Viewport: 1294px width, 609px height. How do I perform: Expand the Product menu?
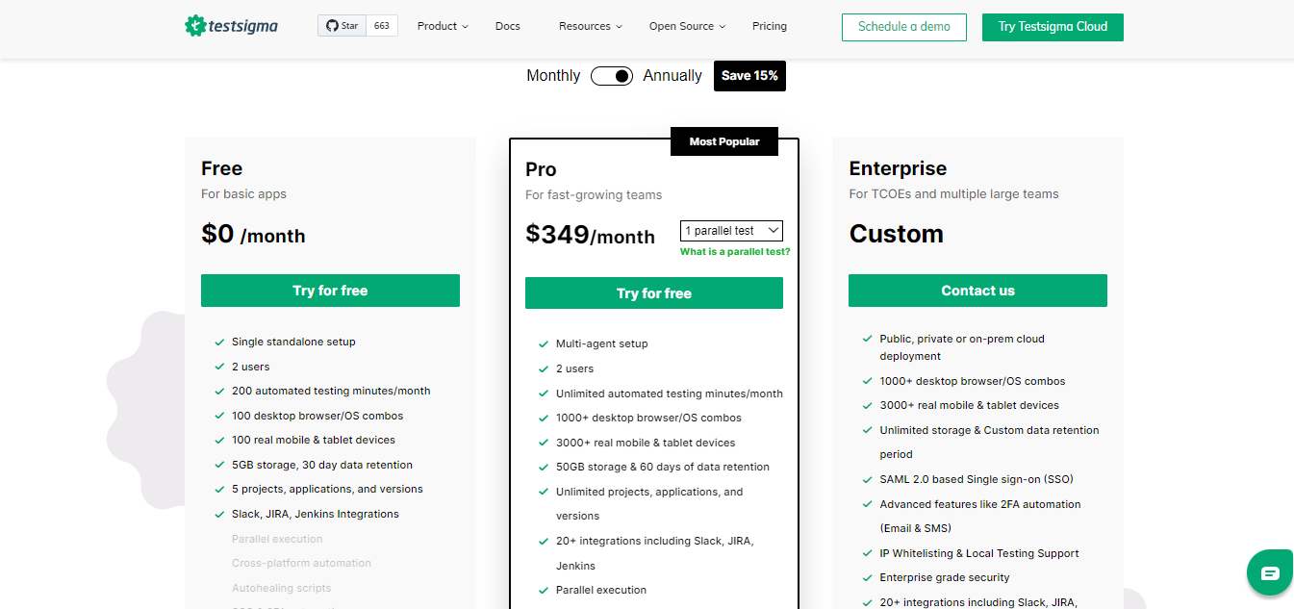coord(442,26)
